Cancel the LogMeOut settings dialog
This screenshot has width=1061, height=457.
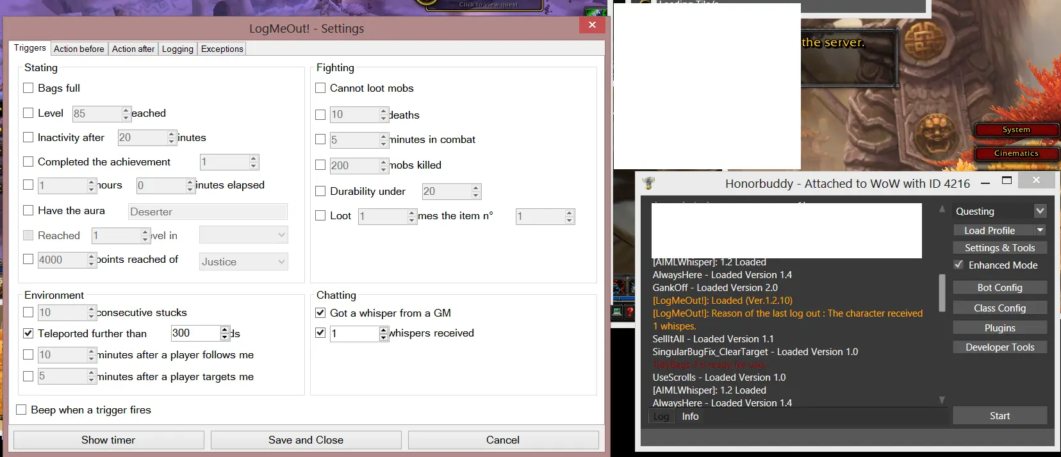point(503,440)
